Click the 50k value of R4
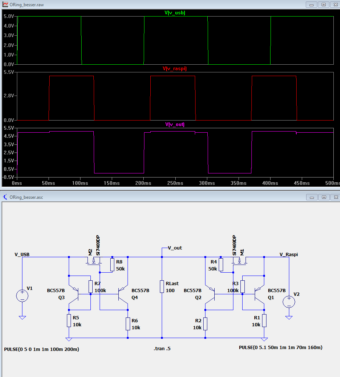 point(212,269)
